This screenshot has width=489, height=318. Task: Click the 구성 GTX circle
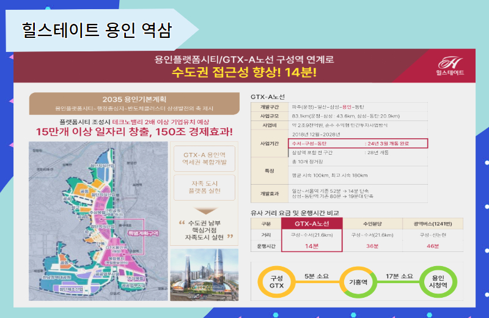coord(276,282)
